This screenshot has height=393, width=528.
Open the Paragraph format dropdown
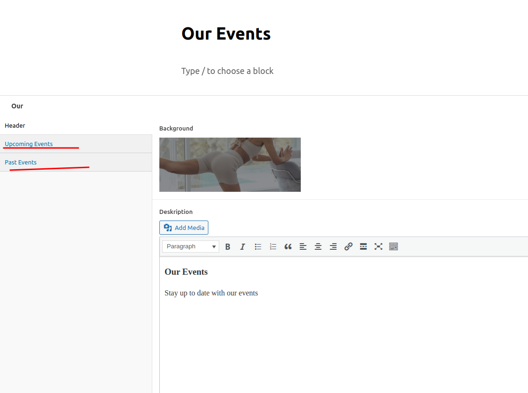(190, 246)
